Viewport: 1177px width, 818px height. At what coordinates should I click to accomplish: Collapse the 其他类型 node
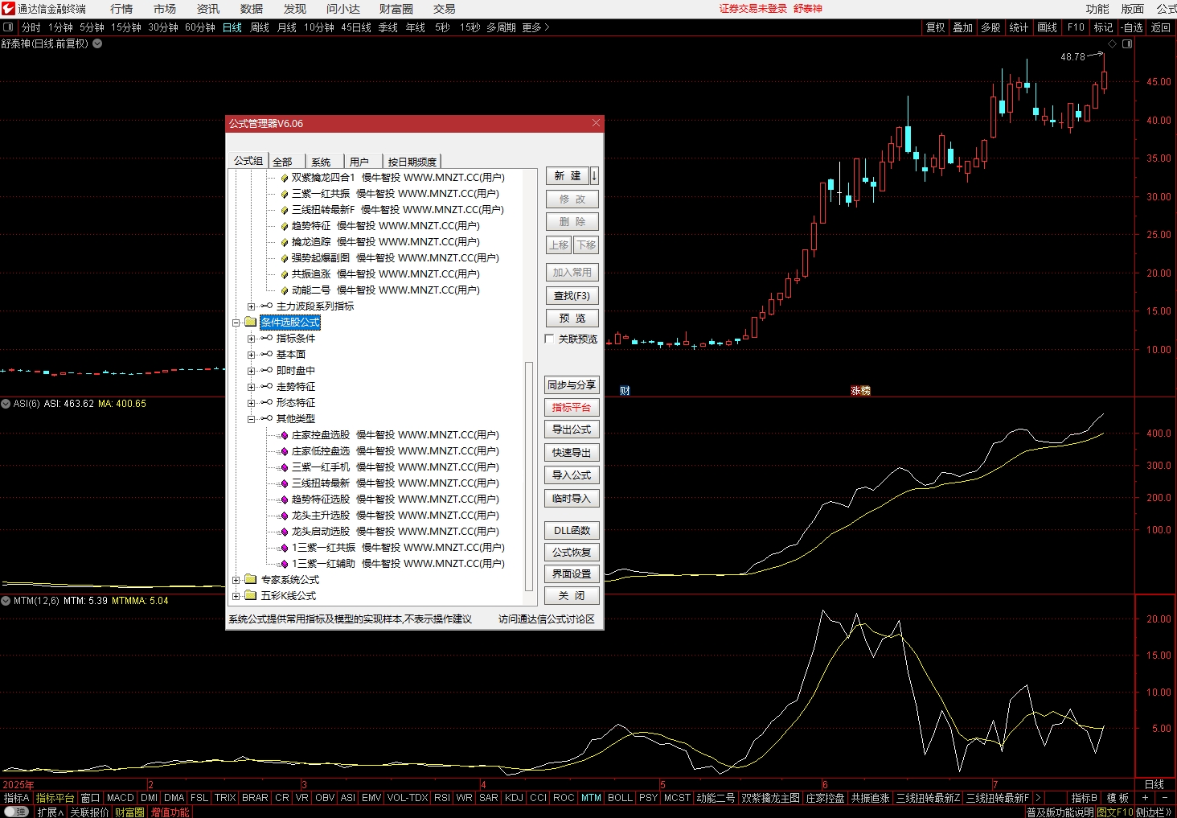[x=251, y=419]
